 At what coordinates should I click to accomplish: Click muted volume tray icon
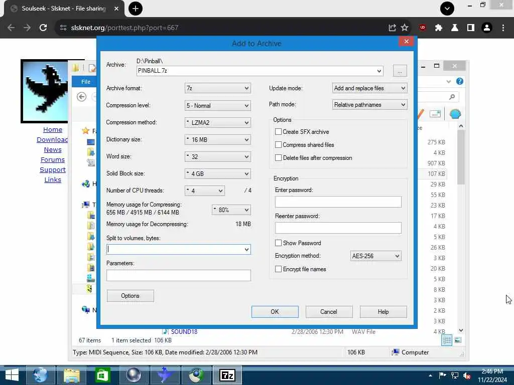pos(467,376)
